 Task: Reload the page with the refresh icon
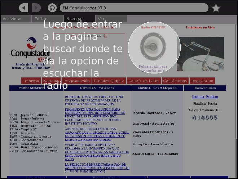pyautogui.click(x=52, y=8)
